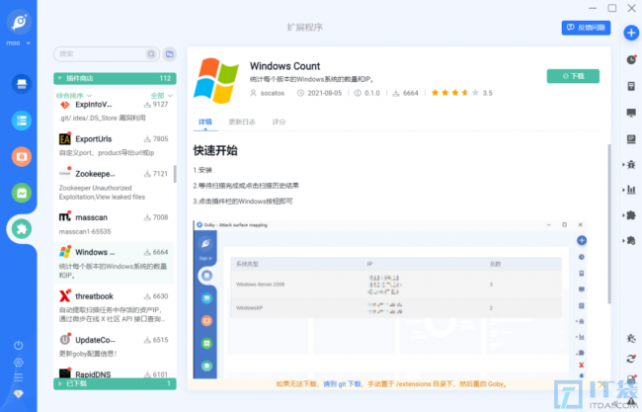
Task: Select the RapidDNS plugin entry
Action: [x=114, y=373]
